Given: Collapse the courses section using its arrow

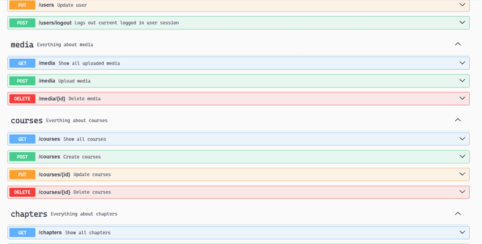Looking at the screenshot, I should (x=458, y=120).
